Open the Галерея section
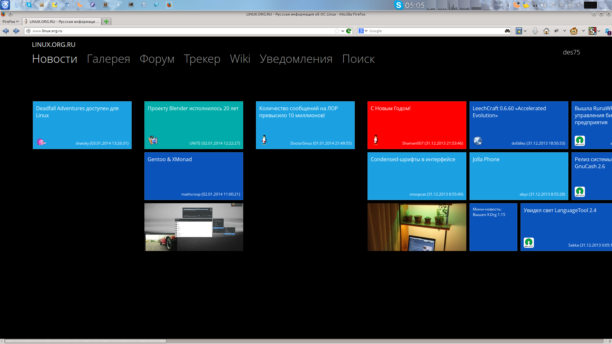 pos(108,59)
